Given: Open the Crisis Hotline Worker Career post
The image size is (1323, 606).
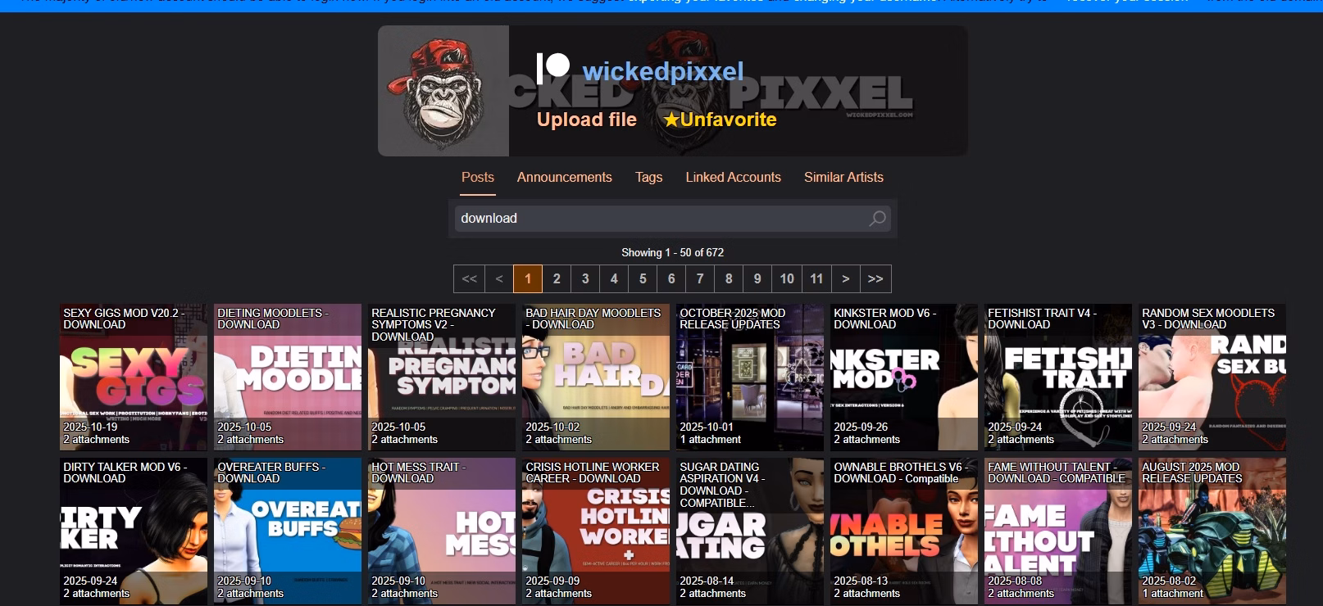Looking at the screenshot, I should click(596, 531).
